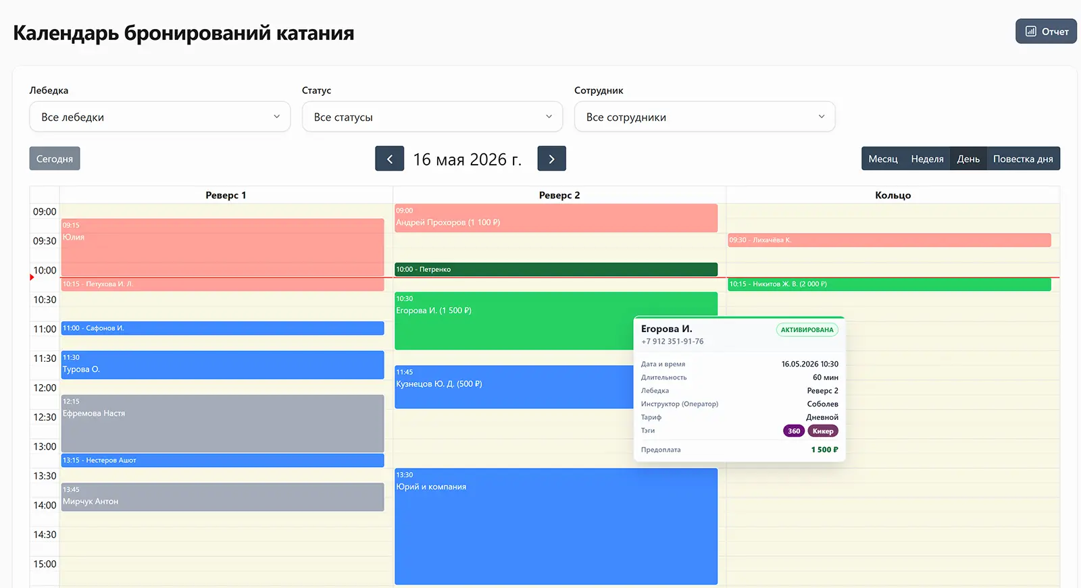Open the 09:00 Андрей Прохоров booking
The image size is (1081, 588).
(556, 218)
